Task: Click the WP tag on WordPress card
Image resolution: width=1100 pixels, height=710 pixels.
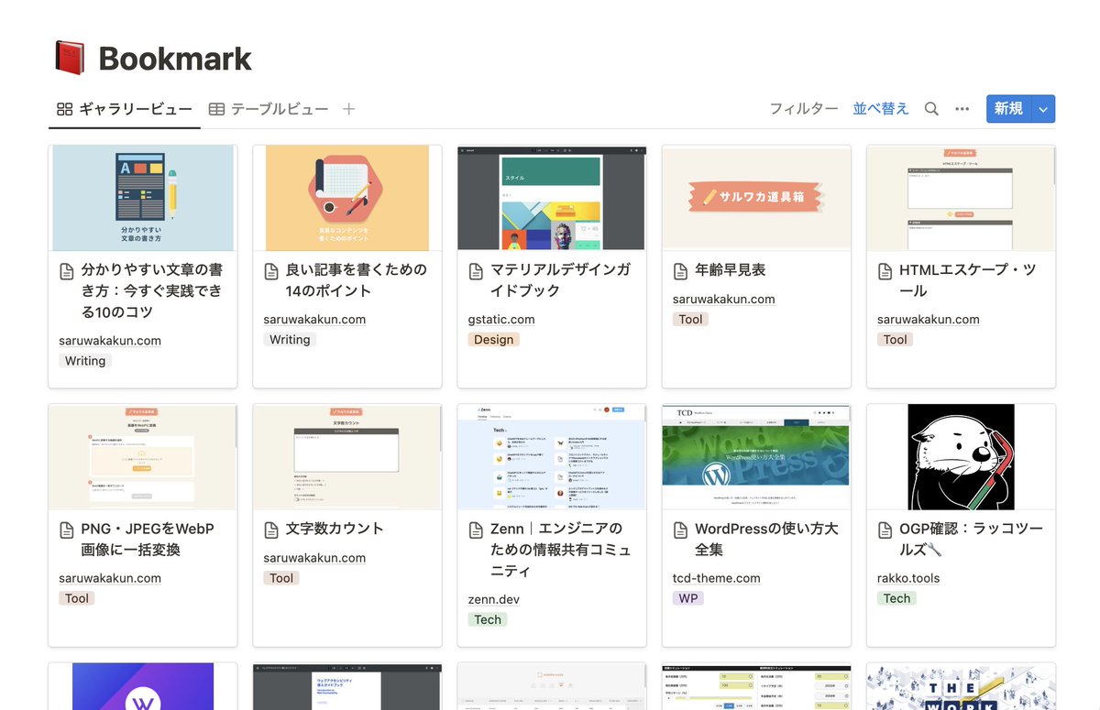Action: point(687,598)
